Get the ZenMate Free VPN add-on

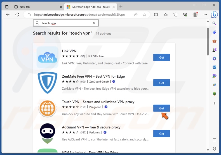[161, 83]
